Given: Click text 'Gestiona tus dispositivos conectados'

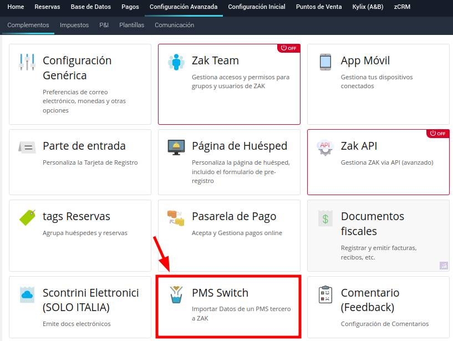Looking at the screenshot, I should 376,82.
